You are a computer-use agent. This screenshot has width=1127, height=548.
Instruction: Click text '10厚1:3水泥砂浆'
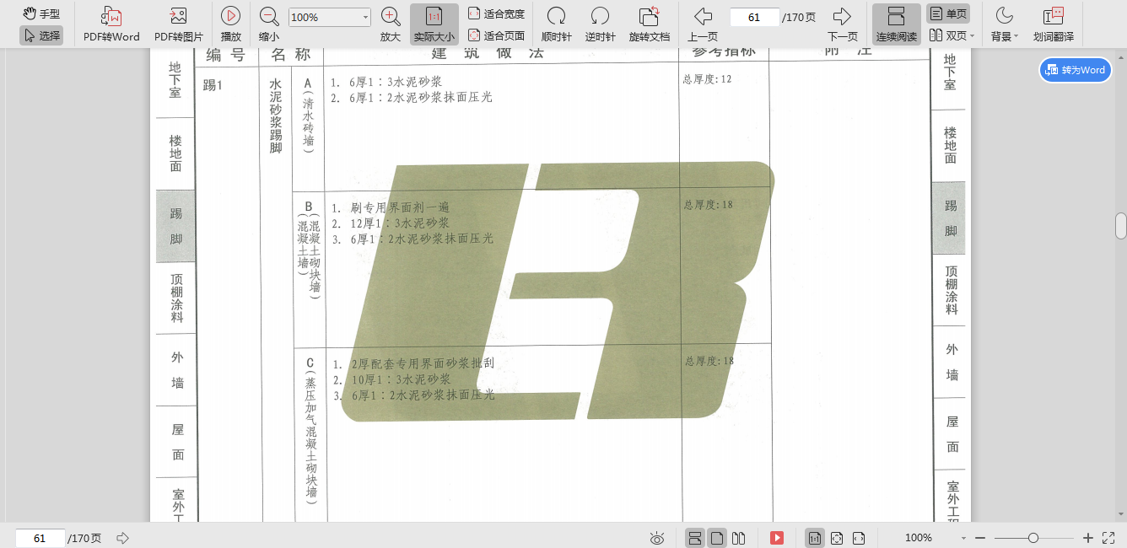(400, 379)
